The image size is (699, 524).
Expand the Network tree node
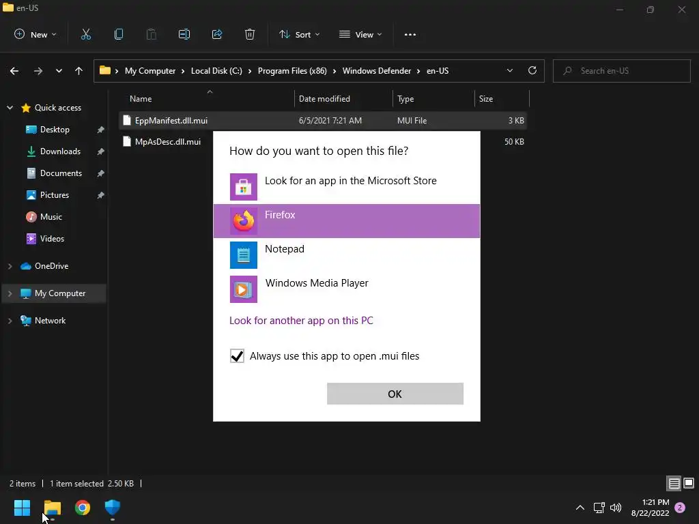[x=10, y=321]
